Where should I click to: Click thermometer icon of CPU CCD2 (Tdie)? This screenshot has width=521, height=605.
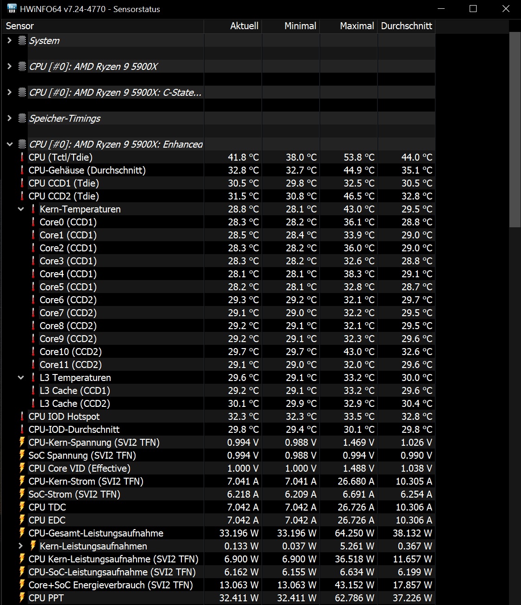tap(22, 196)
